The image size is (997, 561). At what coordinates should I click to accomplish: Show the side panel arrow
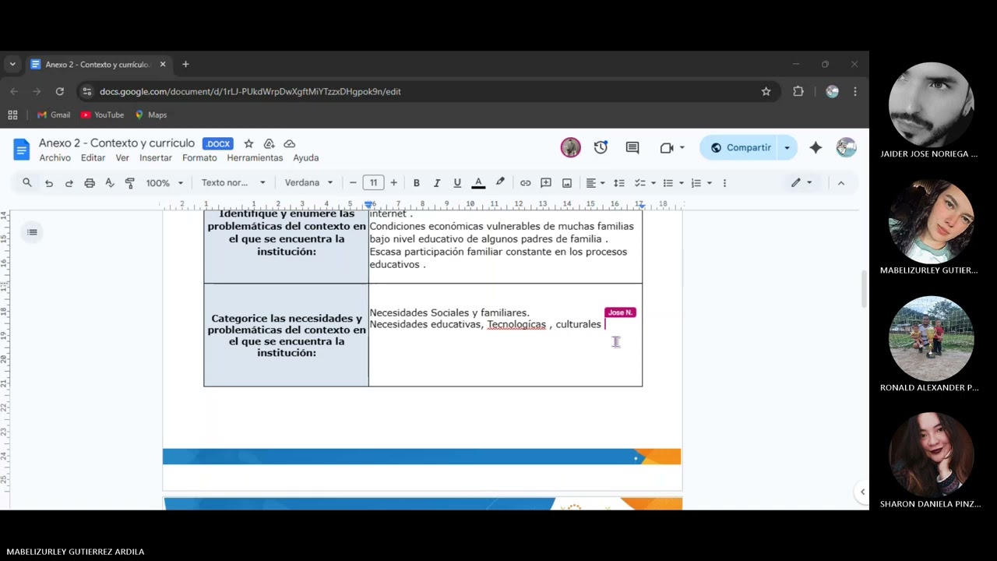click(862, 492)
